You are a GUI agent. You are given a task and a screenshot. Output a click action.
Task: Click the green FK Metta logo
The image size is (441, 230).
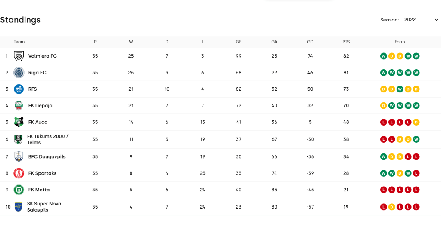19,190
